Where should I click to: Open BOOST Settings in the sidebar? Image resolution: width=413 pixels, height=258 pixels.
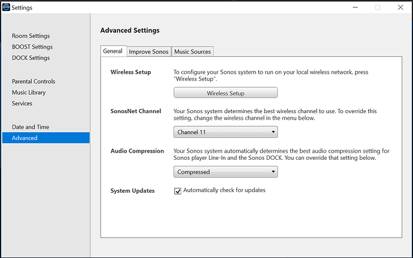click(x=32, y=47)
